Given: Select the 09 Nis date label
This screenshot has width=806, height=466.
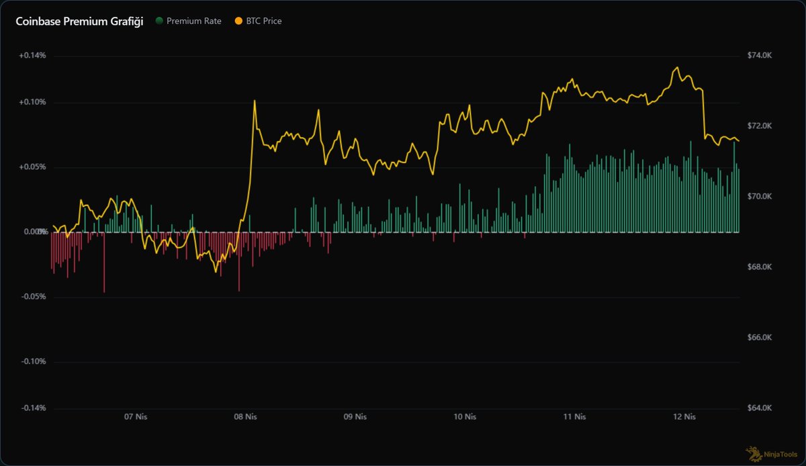Looking at the screenshot, I should (x=355, y=417).
